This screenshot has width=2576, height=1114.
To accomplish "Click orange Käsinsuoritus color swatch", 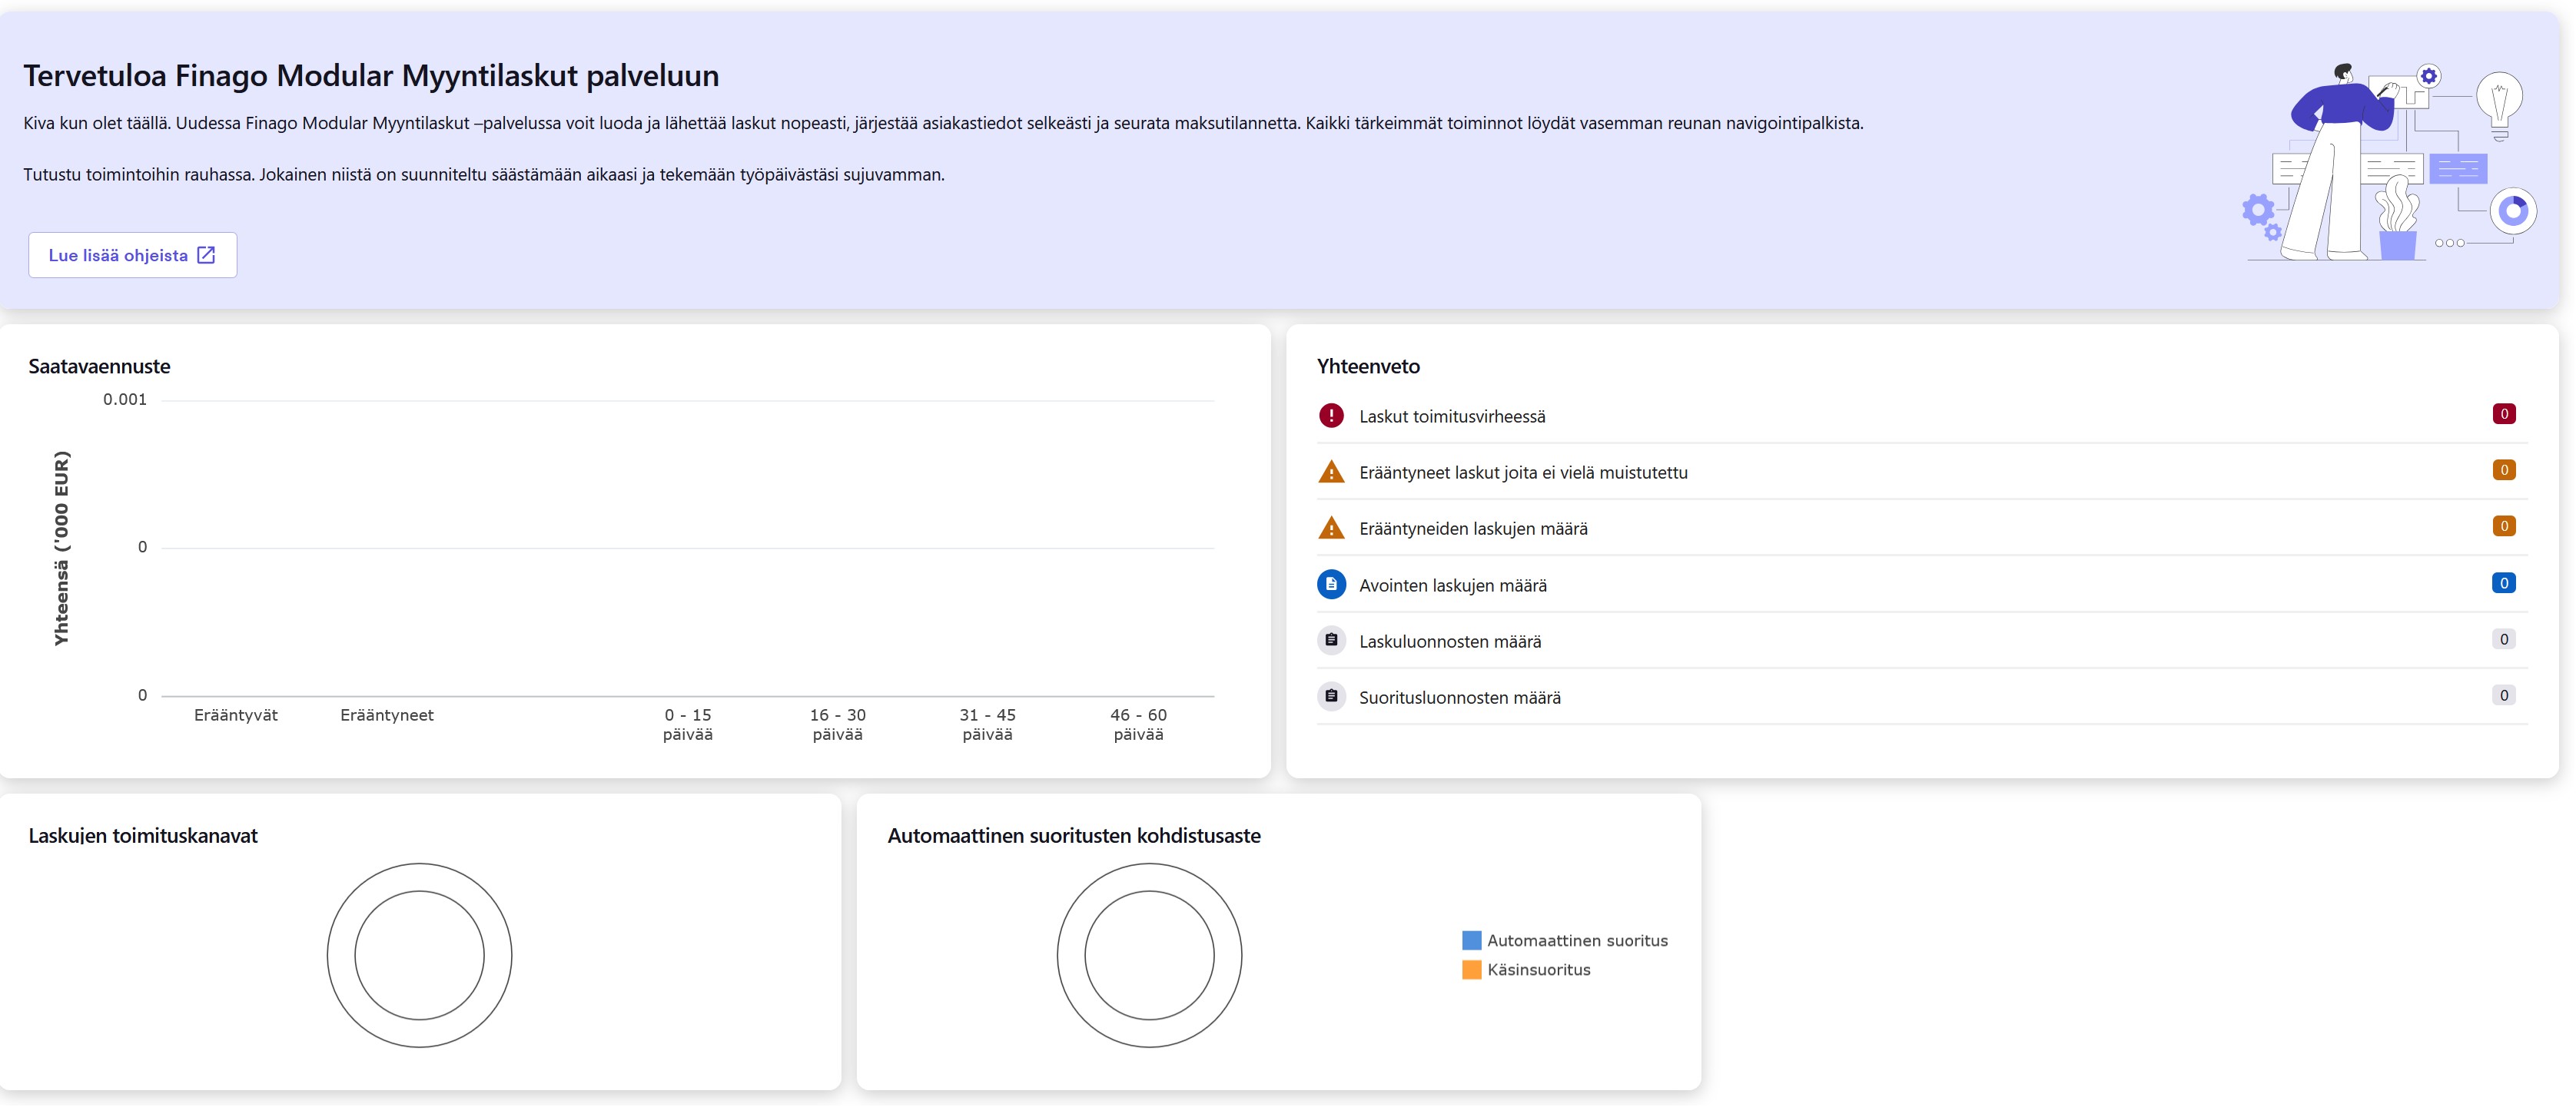I will [1471, 969].
